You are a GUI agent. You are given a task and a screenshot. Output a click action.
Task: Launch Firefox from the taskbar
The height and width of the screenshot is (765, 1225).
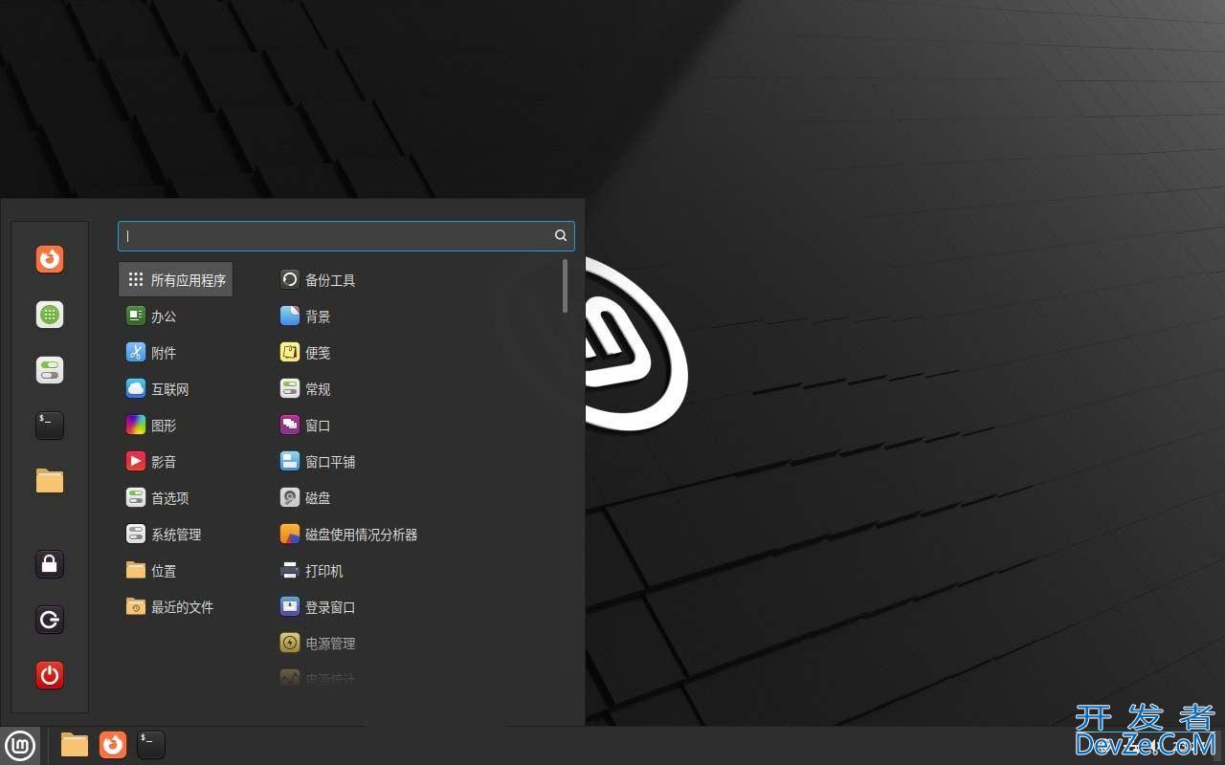tap(113, 745)
